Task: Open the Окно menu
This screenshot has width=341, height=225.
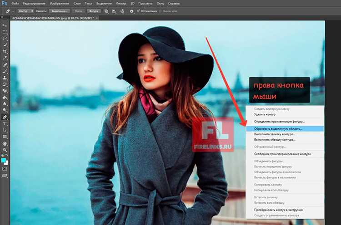Action: click(x=160, y=4)
